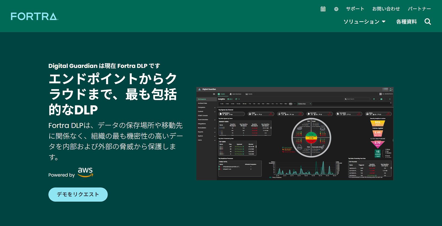The width and height of the screenshot is (442, 226).
Task: Click the paragraph beginning 'Fortra DLPは、データの保存場所'
Action: pos(115,141)
